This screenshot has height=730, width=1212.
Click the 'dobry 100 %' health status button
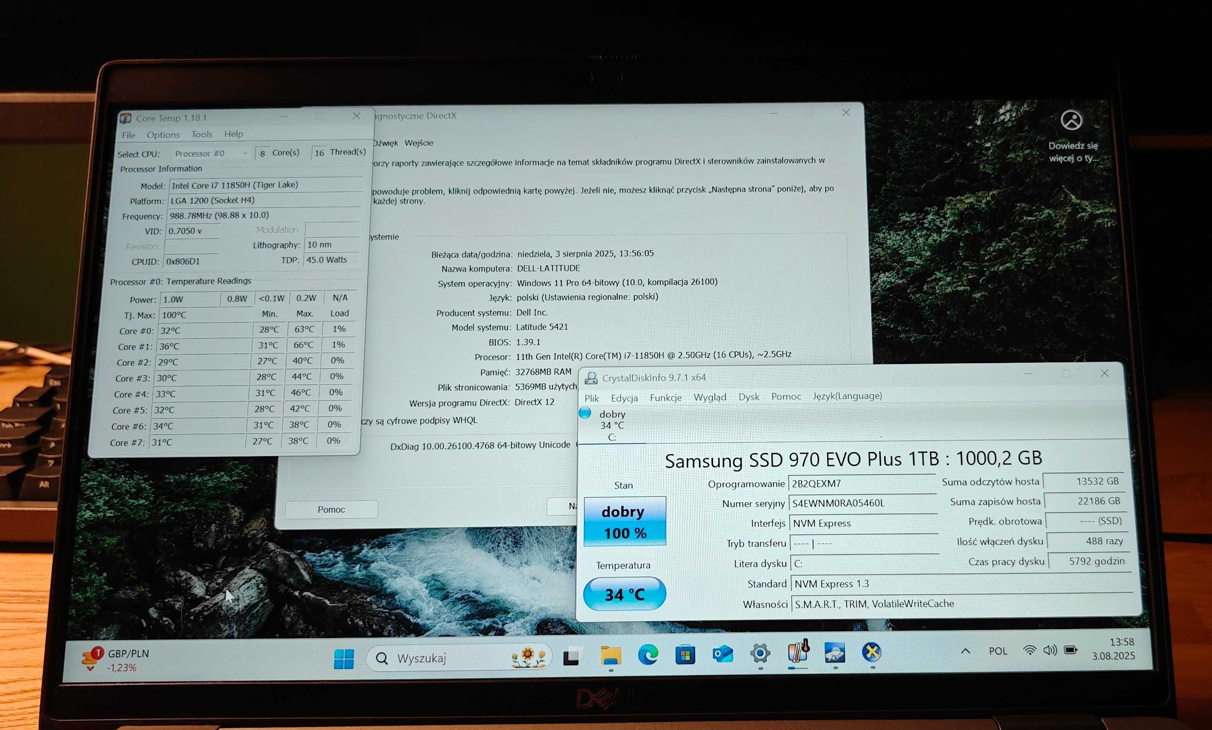click(625, 521)
